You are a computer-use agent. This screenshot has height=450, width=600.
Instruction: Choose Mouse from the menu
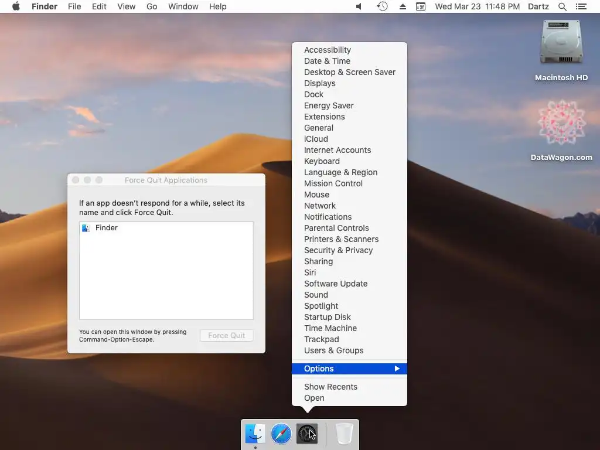349,195
